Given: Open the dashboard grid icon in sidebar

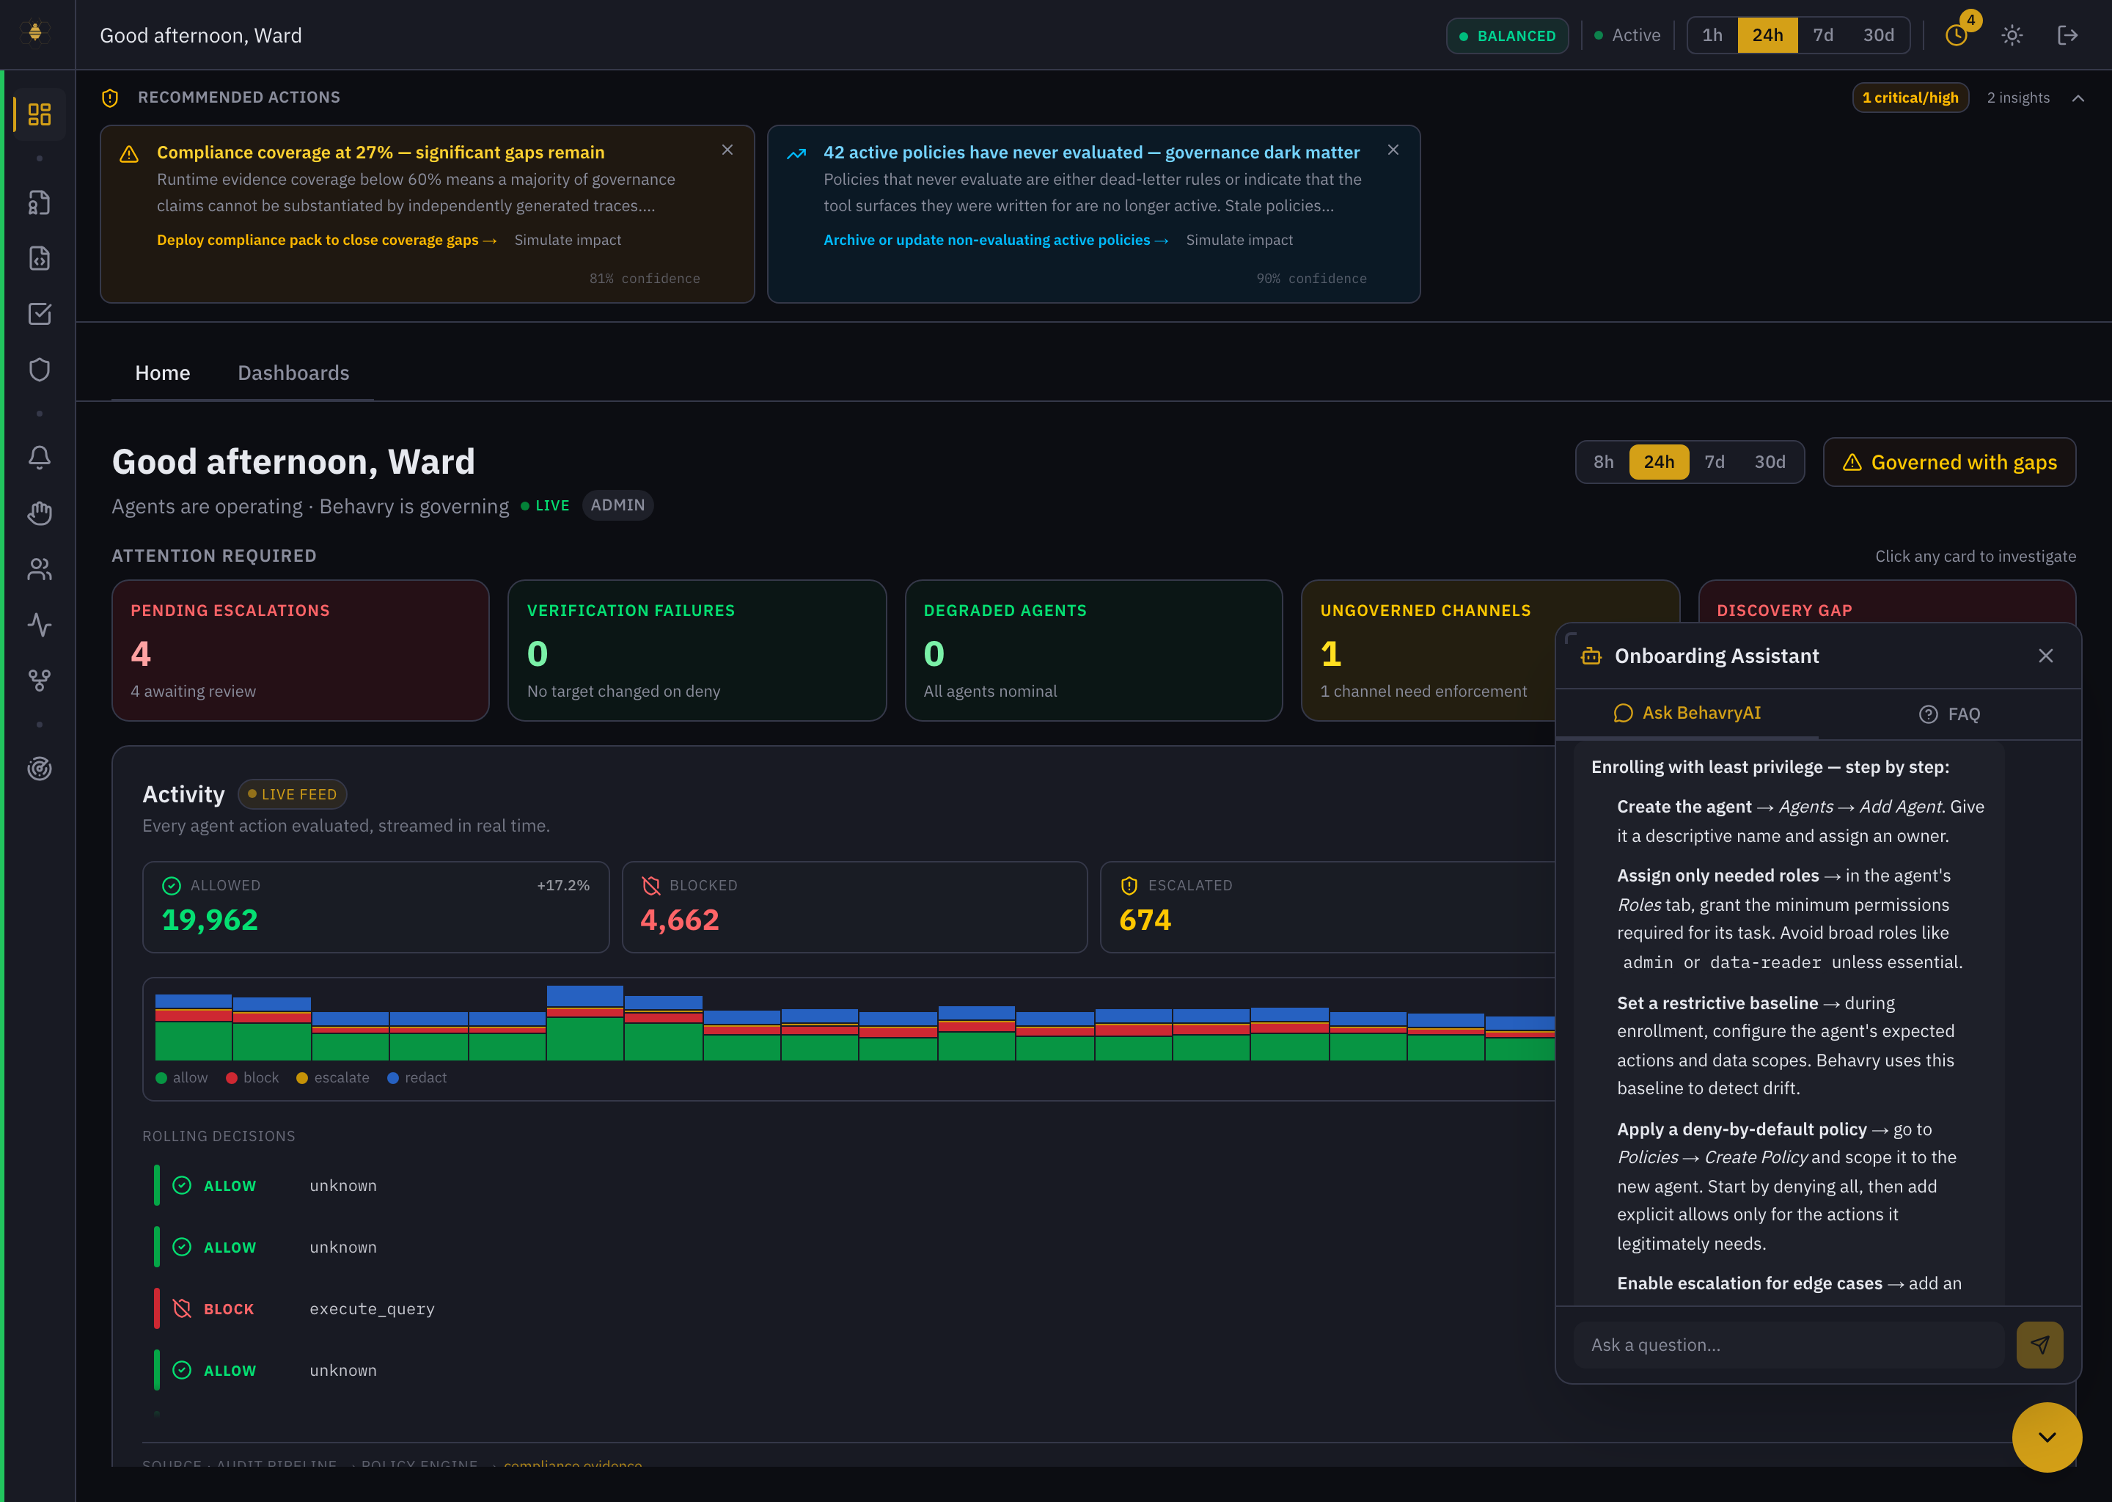Looking at the screenshot, I should coord(39,114).
